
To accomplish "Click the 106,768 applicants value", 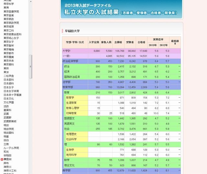I will 120,51.
